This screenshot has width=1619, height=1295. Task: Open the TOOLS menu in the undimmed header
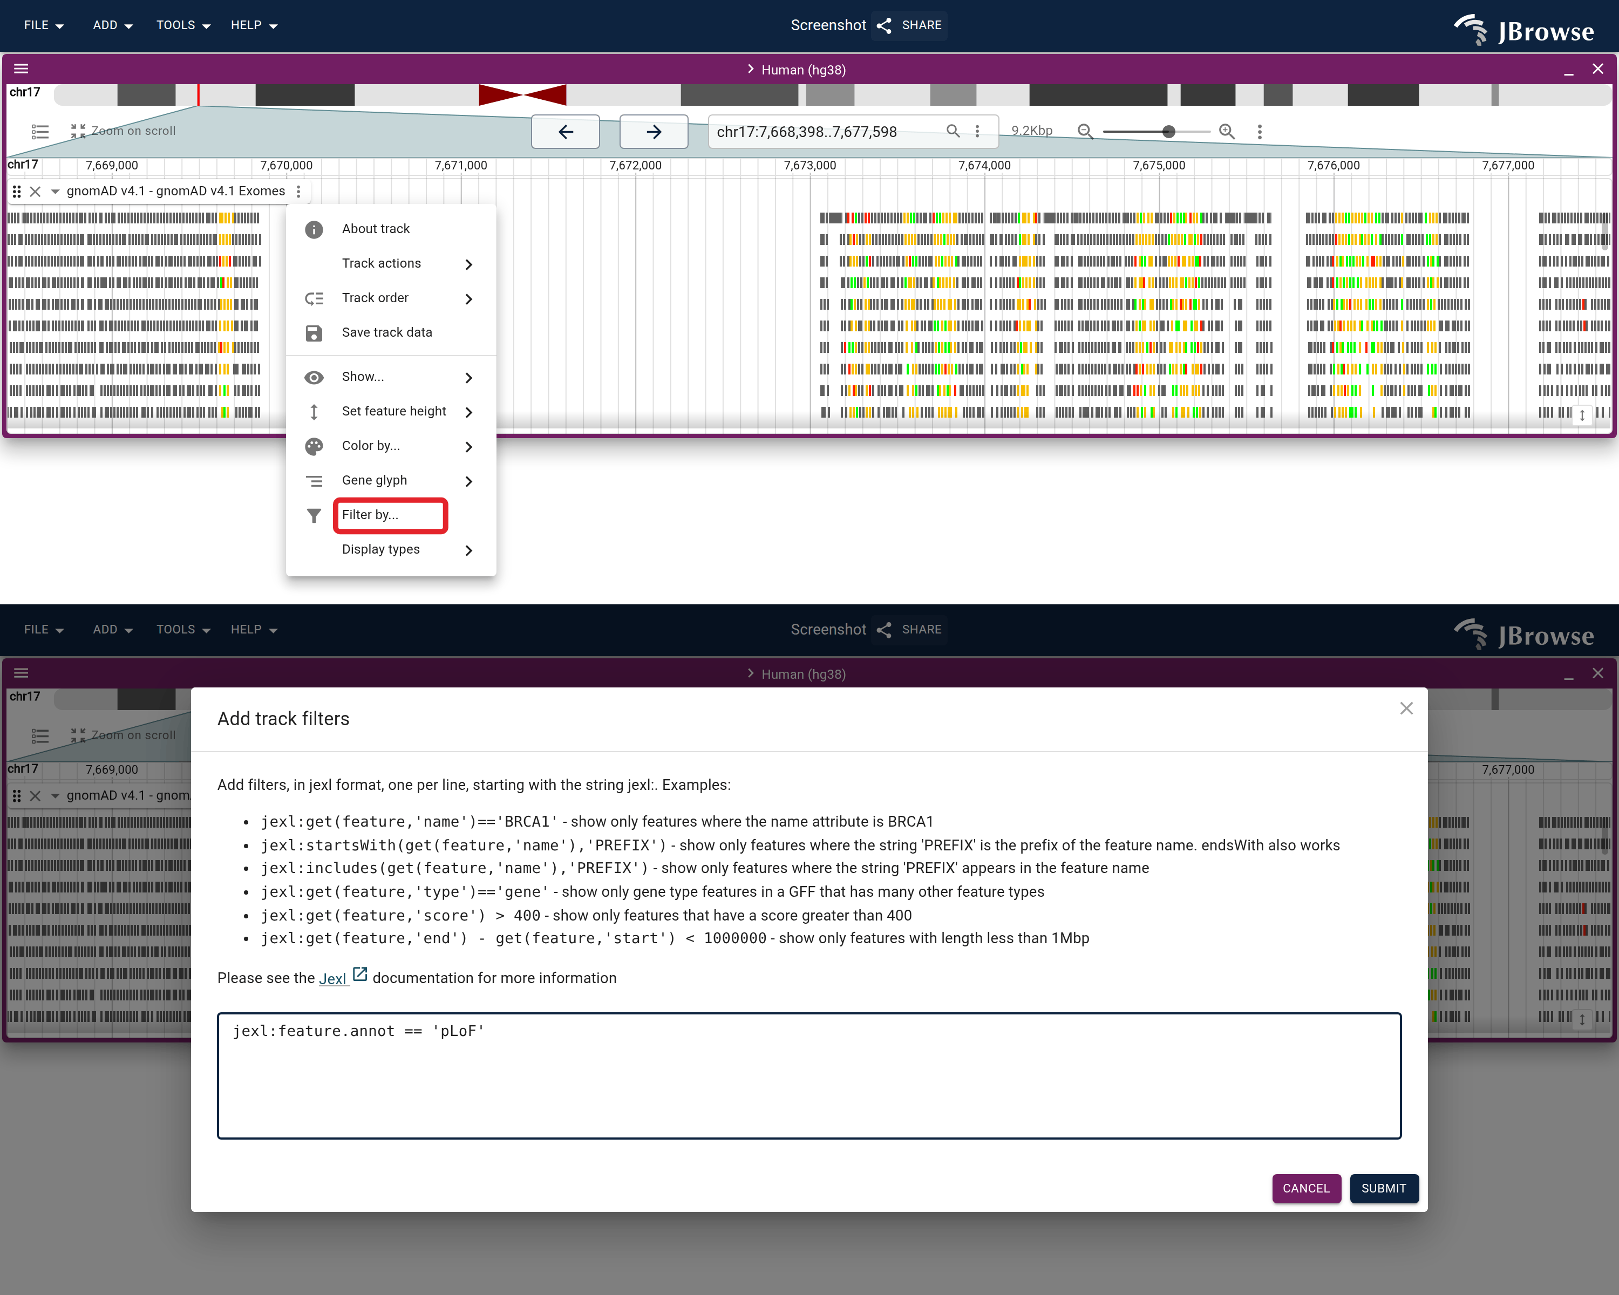click(x=183, y=25)
